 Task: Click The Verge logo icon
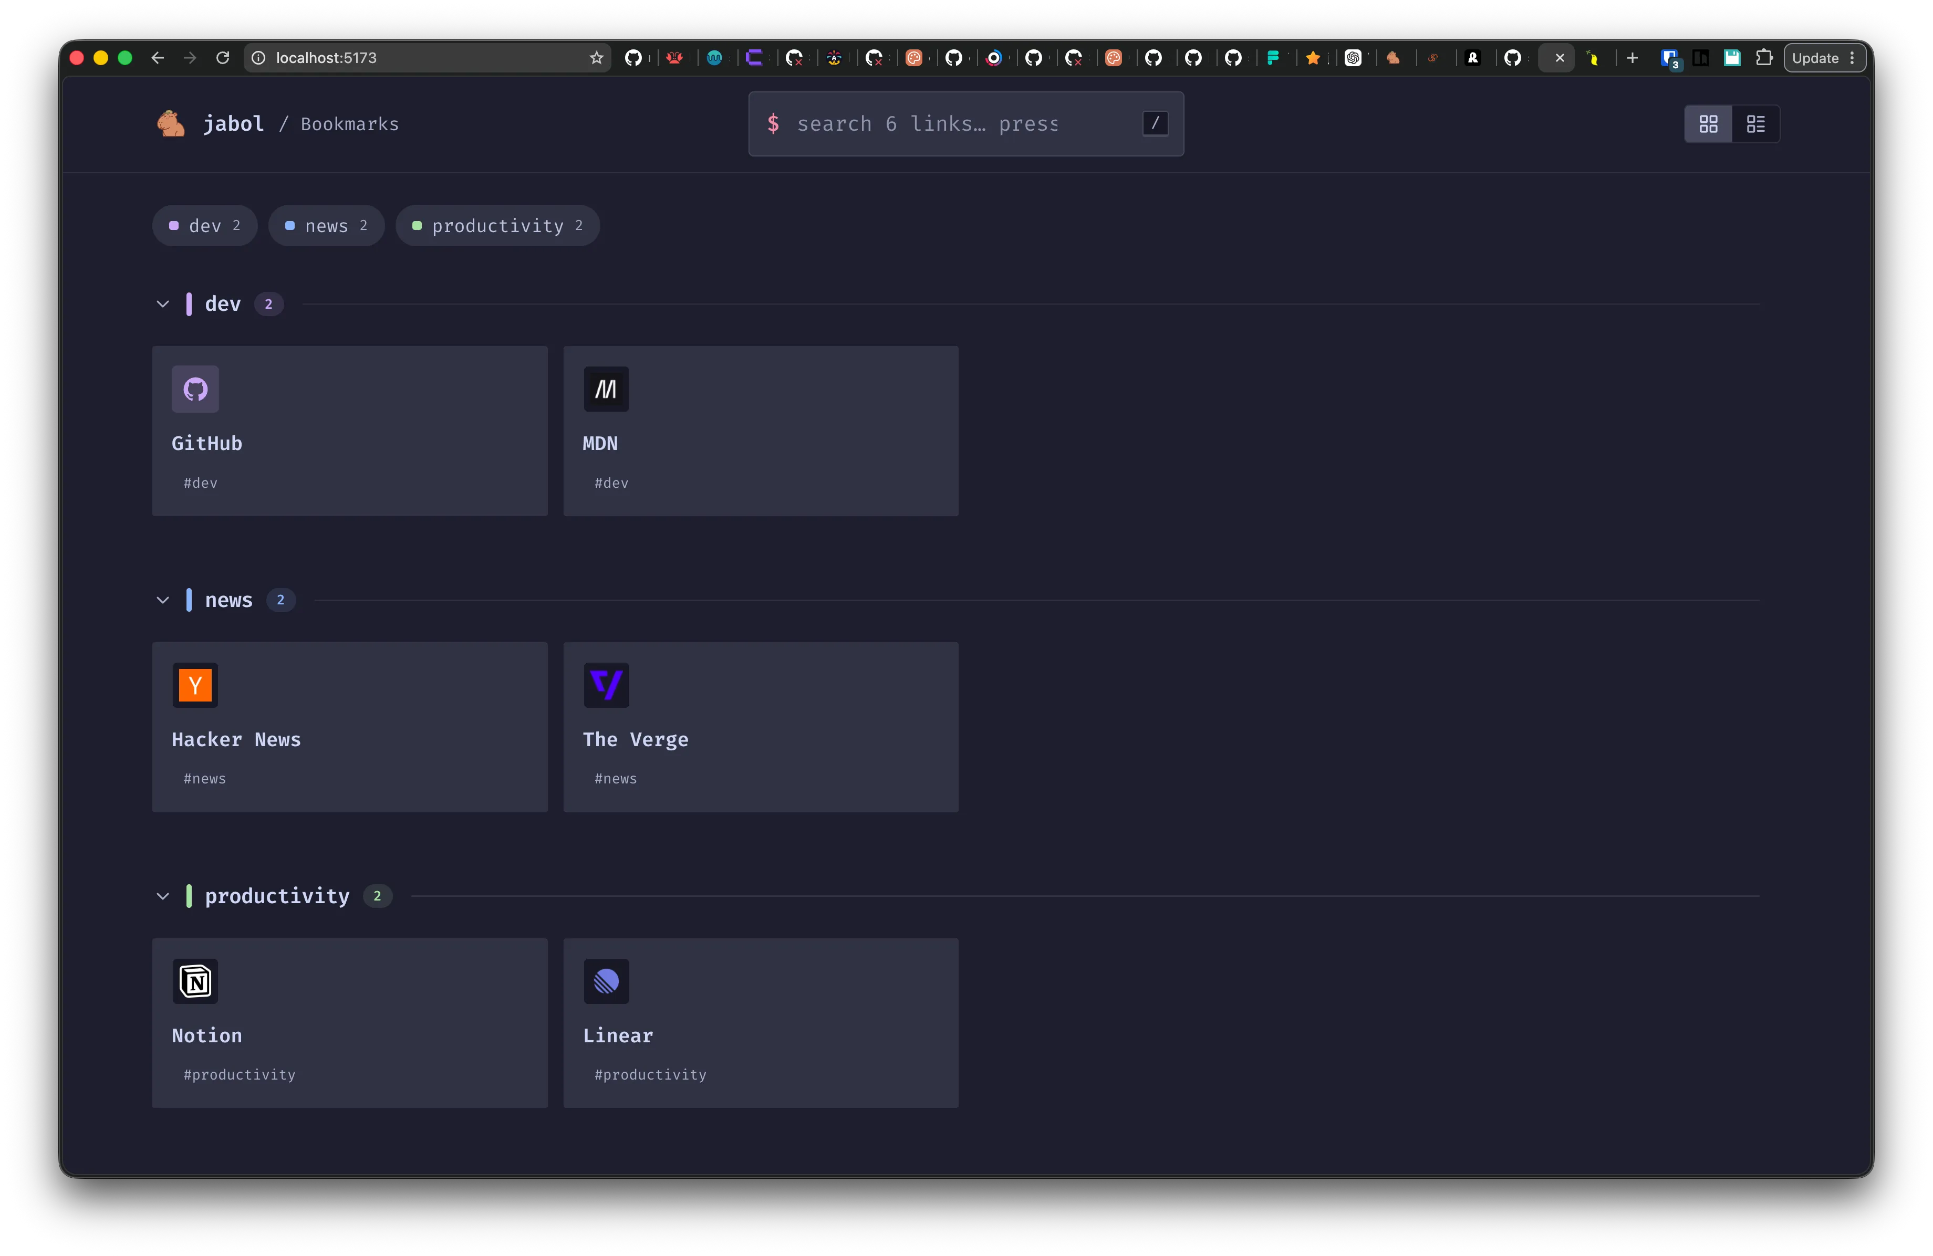(606, 685)
